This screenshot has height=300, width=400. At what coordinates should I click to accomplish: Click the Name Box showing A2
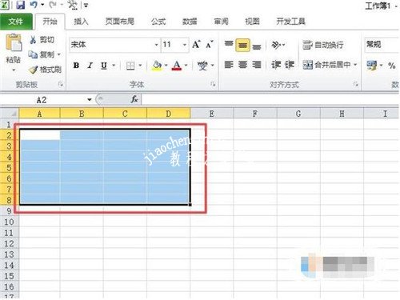point(42,100)
